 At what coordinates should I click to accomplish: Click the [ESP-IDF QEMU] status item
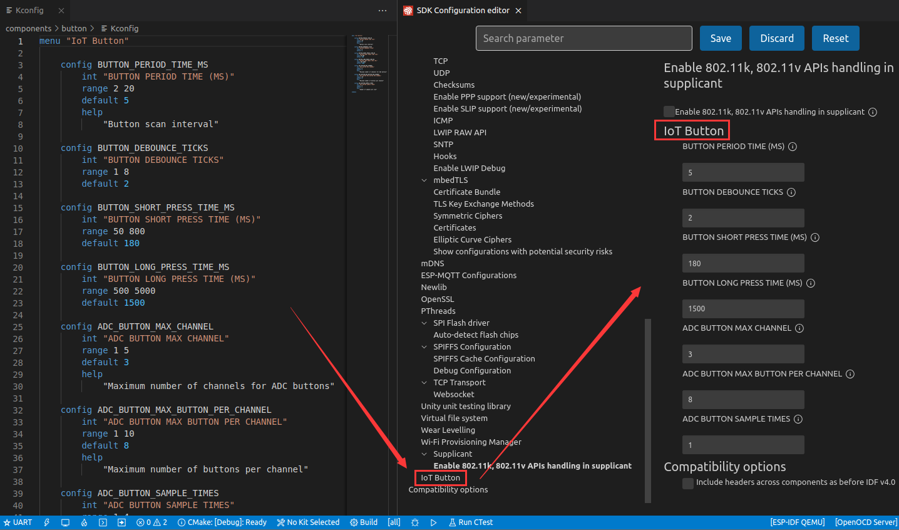click(x=798, y=522)
